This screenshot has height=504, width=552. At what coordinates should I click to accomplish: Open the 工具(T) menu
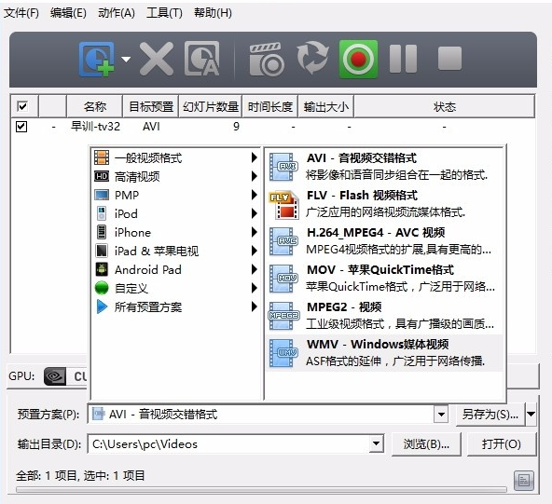[x=164, y=13]
